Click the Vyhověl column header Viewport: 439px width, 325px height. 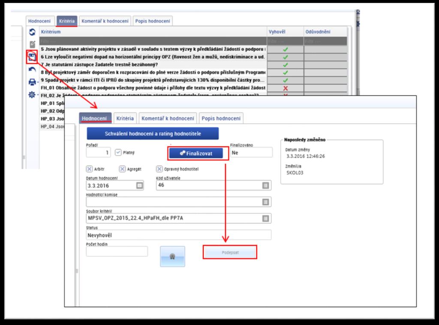coord(285,32)
